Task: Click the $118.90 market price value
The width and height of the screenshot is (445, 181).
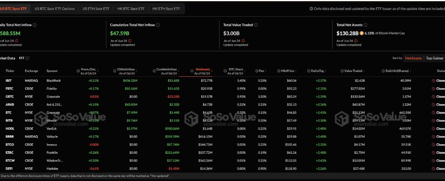Action: tap(290, 168)
